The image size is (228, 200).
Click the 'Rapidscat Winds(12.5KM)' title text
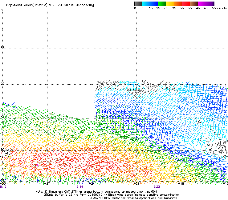click(x=27, y=5)
